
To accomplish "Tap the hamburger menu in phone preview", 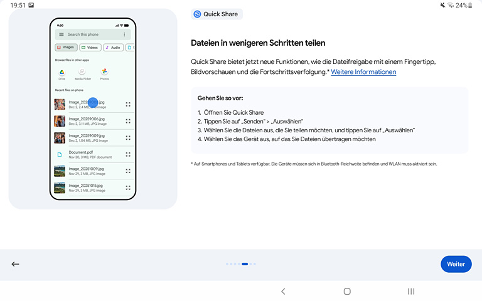I will pyautogui.click(x=62, y=34).
